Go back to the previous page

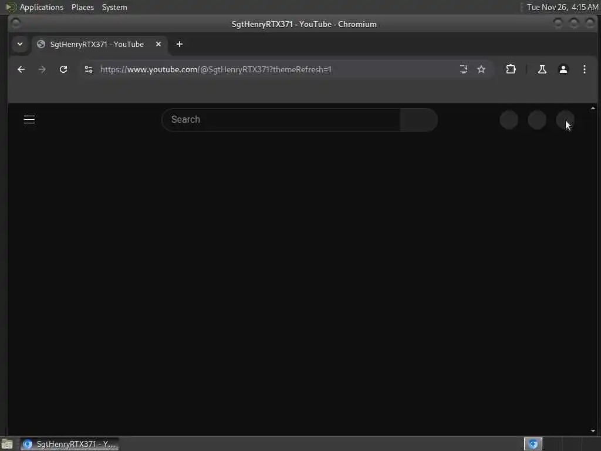(21, 69)
